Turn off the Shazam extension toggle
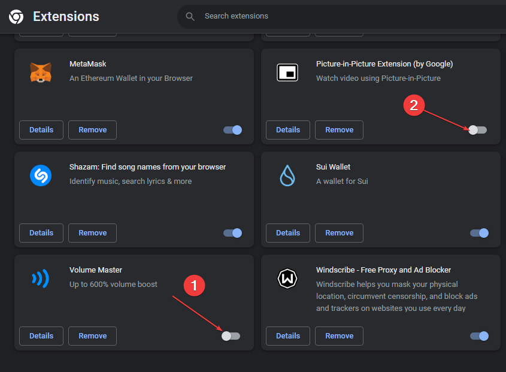 (x=232, y=233)
